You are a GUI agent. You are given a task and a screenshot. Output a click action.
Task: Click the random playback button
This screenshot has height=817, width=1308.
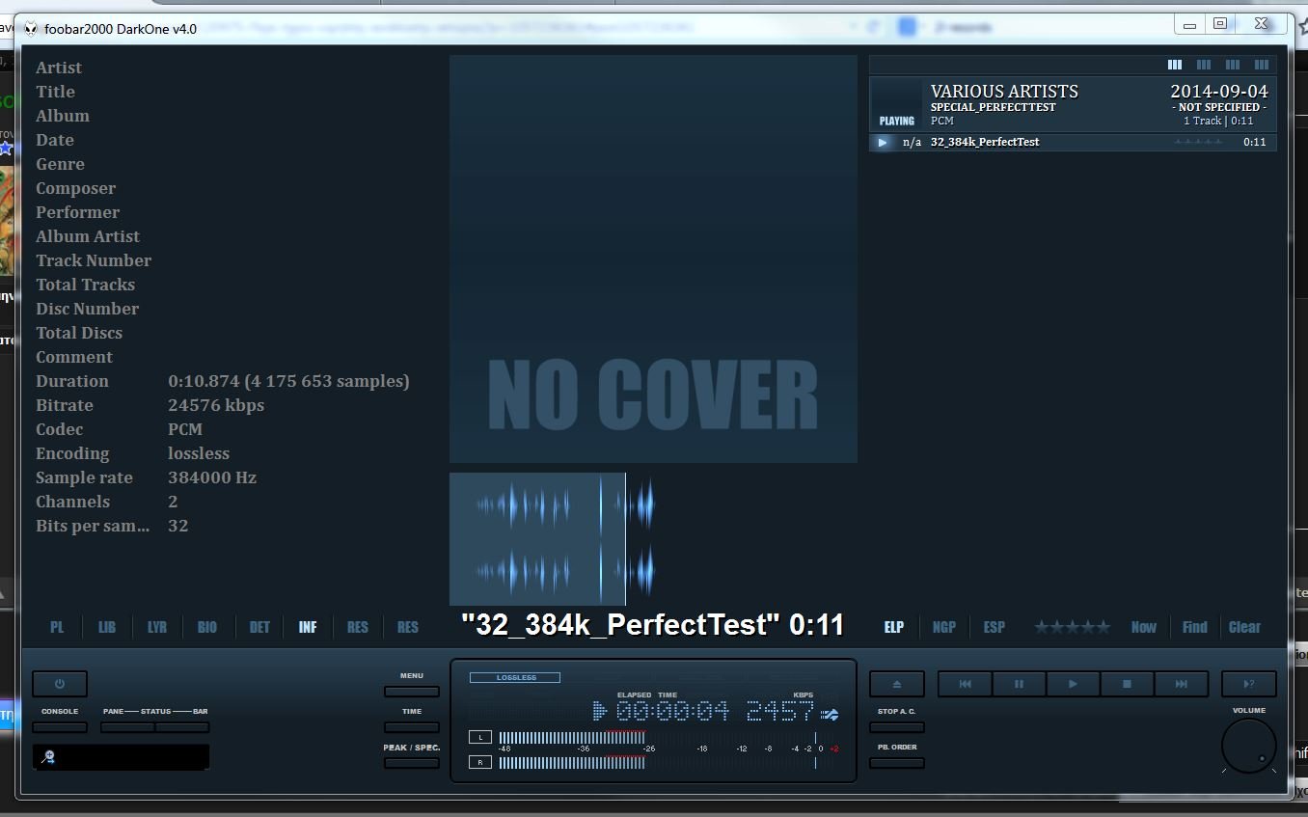pyautogui.click(x=1248, y=684)
